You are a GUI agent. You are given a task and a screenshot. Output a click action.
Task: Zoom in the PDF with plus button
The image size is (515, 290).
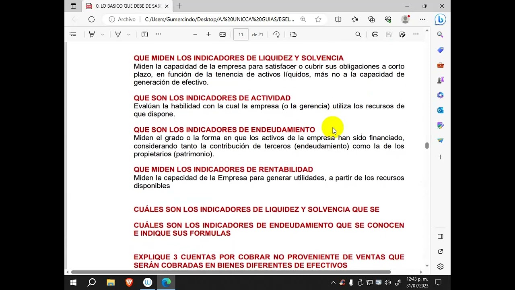point(208,35)
